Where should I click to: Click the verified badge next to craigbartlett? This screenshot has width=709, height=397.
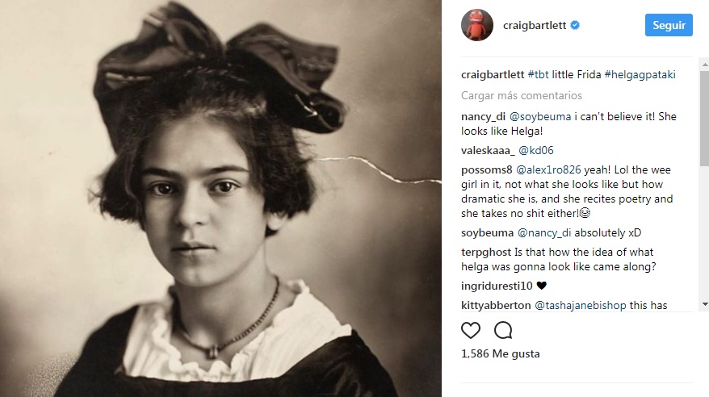[x=575, y=25]
